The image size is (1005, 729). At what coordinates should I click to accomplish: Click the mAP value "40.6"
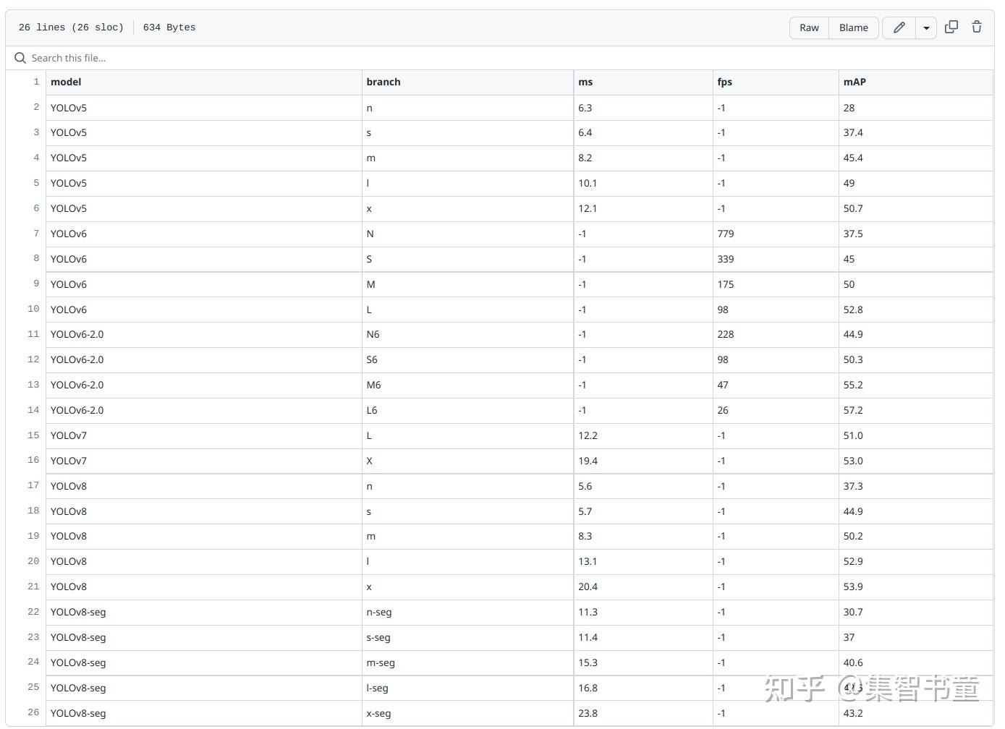coord(853,662)
